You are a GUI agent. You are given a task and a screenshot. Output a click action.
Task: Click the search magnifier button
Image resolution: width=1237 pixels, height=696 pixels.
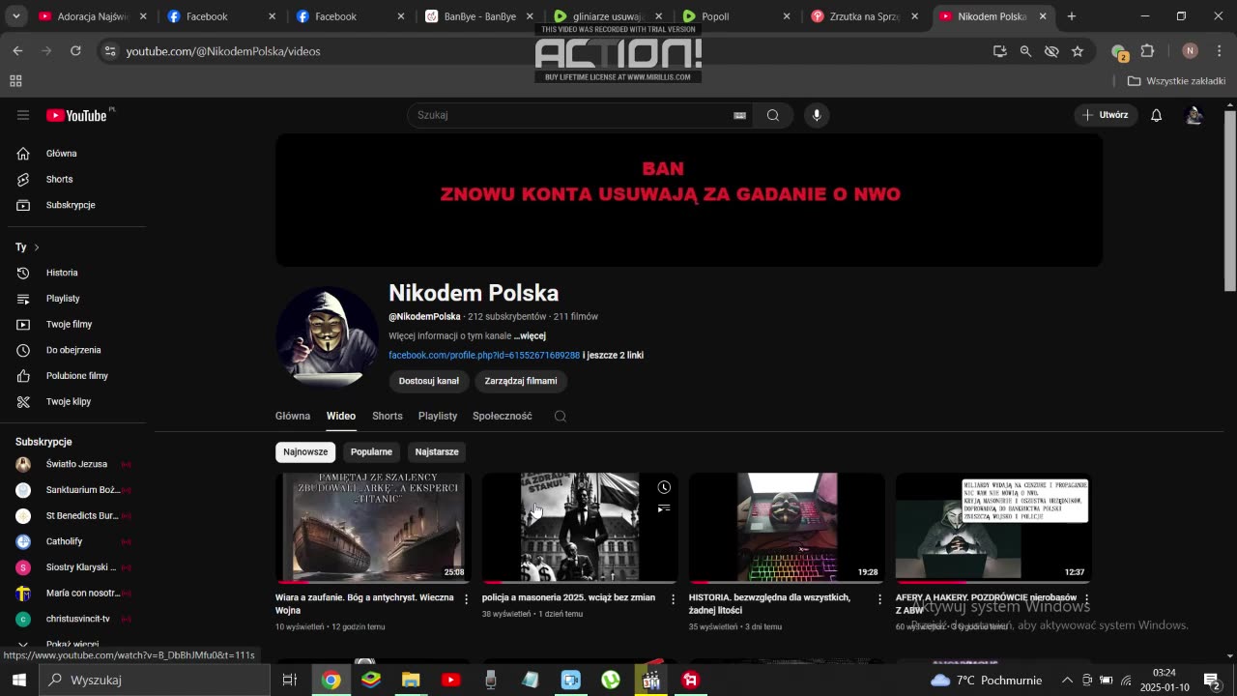(773, 115)
